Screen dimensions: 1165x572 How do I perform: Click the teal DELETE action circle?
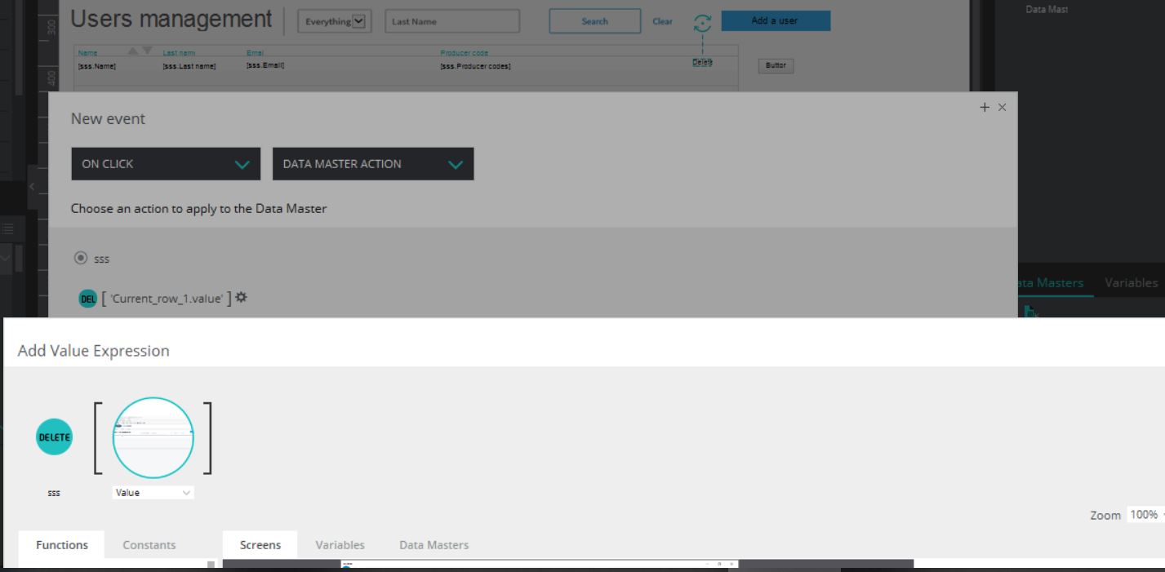(x=55, y=437)
